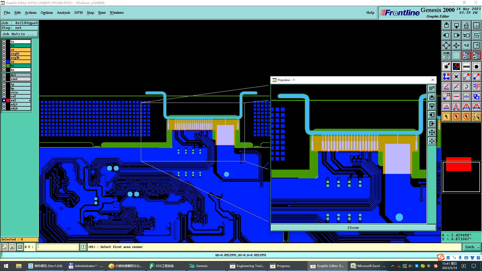Click the question mark query icon
This screenshot has height=271, width=482.
coord(476,45)
